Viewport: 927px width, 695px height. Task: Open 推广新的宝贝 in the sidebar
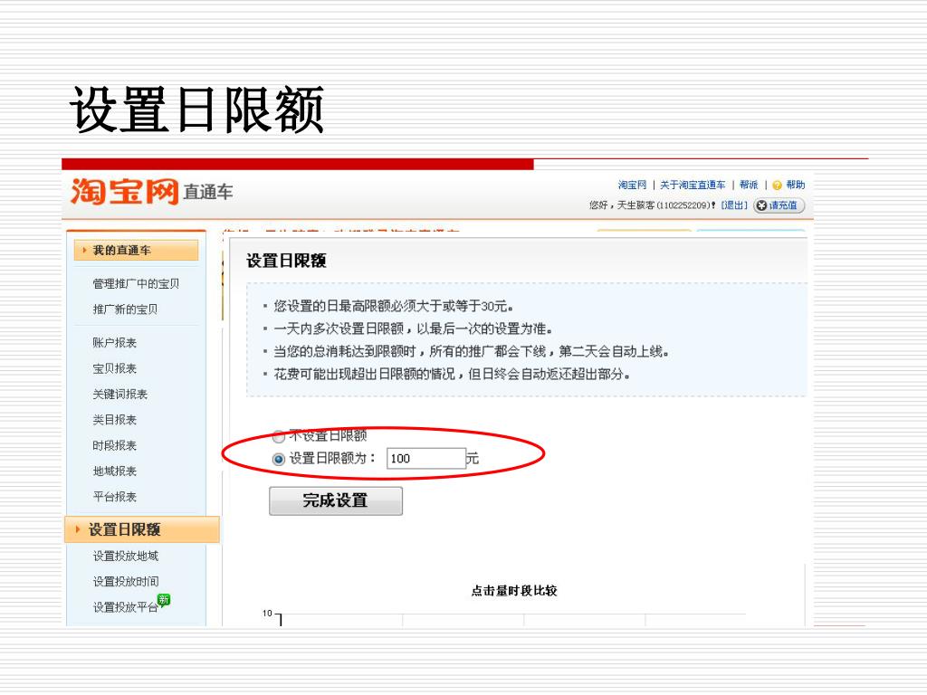125,309
